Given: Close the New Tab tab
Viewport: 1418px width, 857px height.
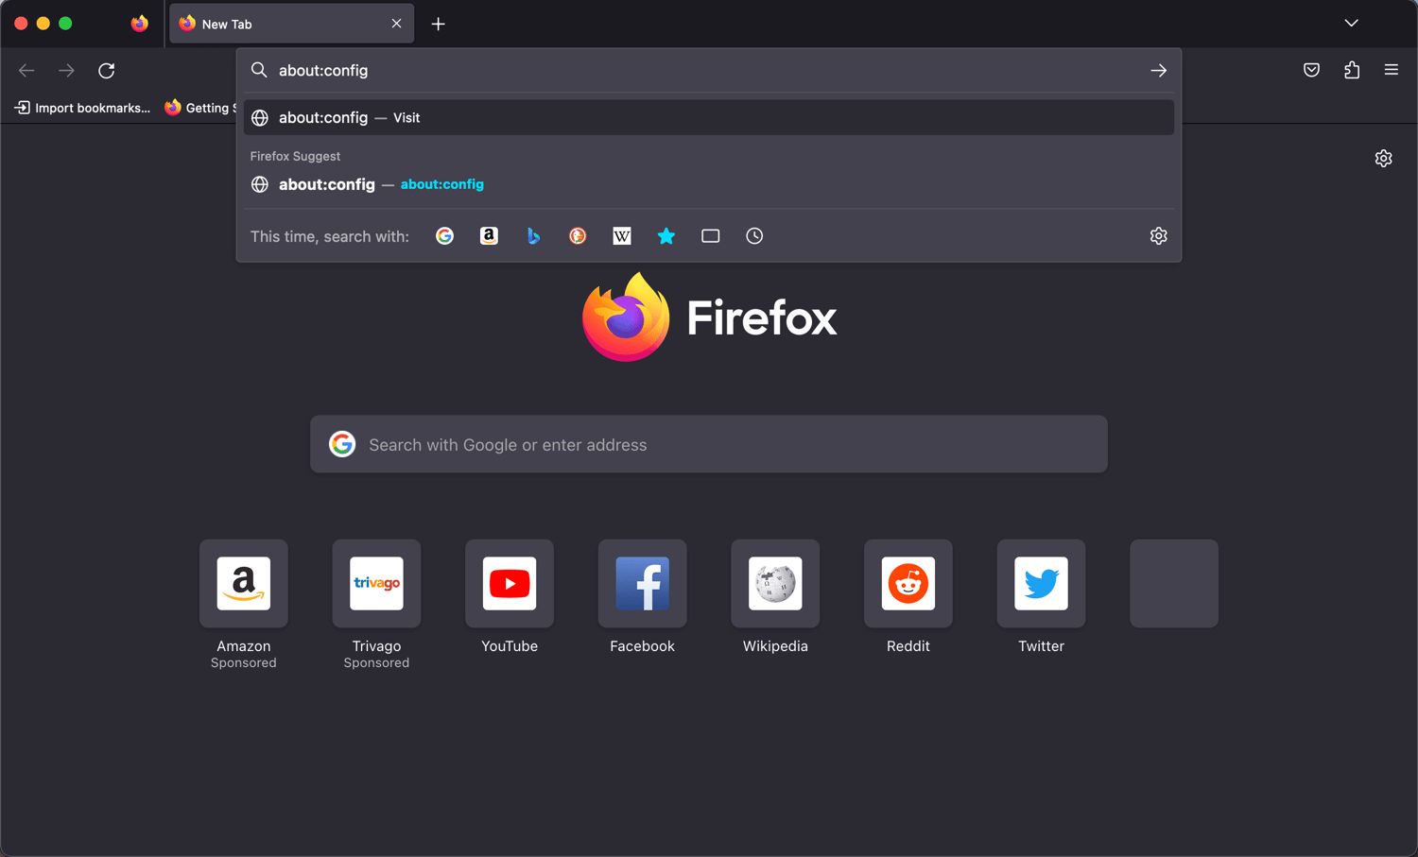Looking at the screenshot, I should [396, 24].
